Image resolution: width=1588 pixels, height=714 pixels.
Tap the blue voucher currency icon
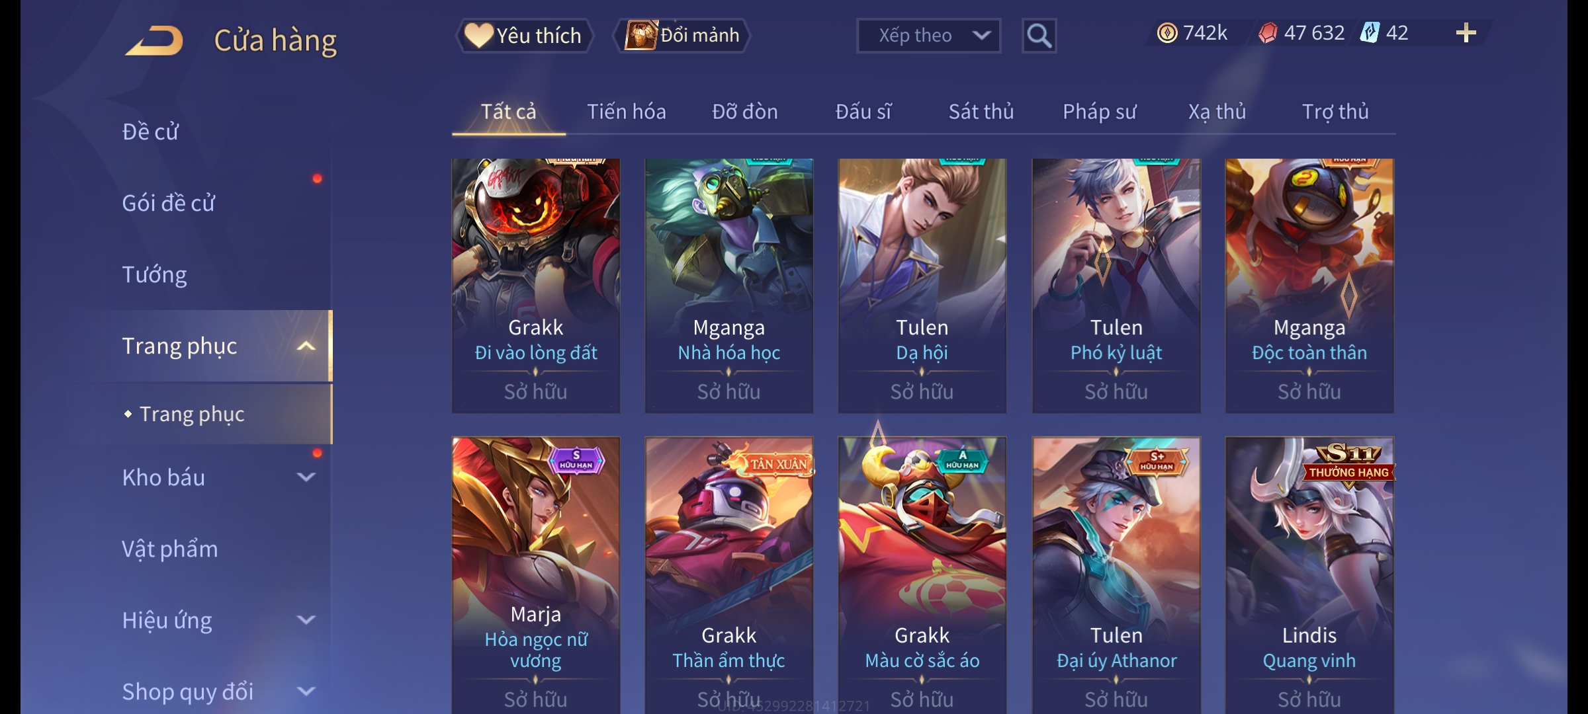tap(1370, 33)
